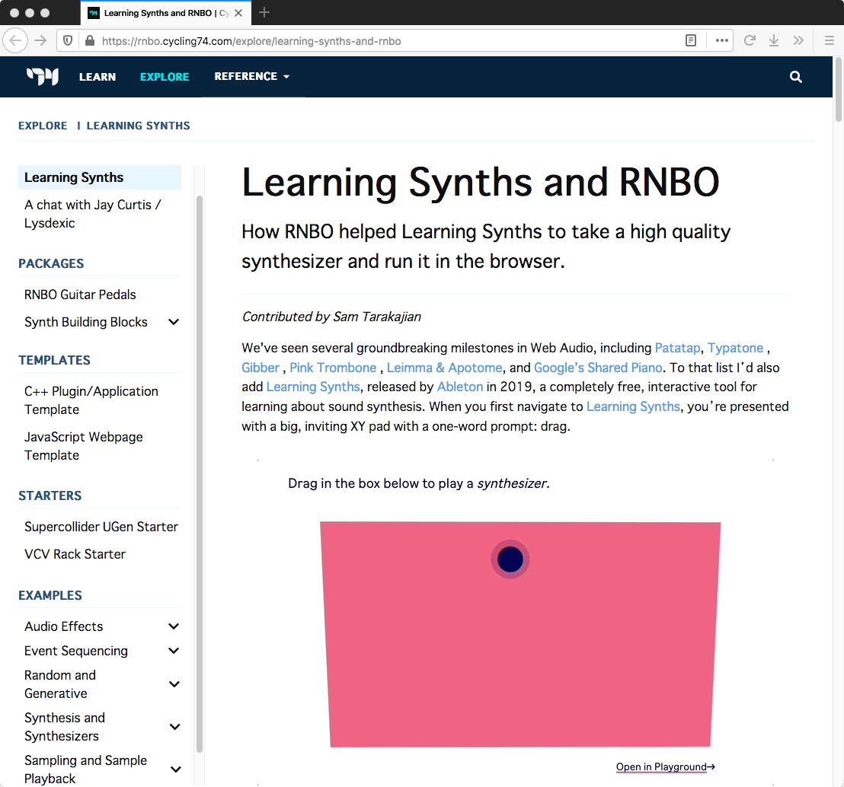The image size is (844, 787).
Task: Open Synth Building Blocks sidebar item
Action: tap(86, 322)
